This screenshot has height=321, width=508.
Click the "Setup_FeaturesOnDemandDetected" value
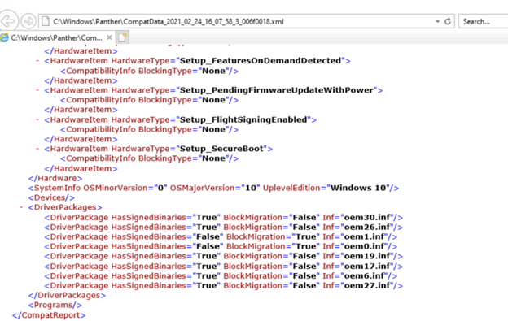(261, 60)
